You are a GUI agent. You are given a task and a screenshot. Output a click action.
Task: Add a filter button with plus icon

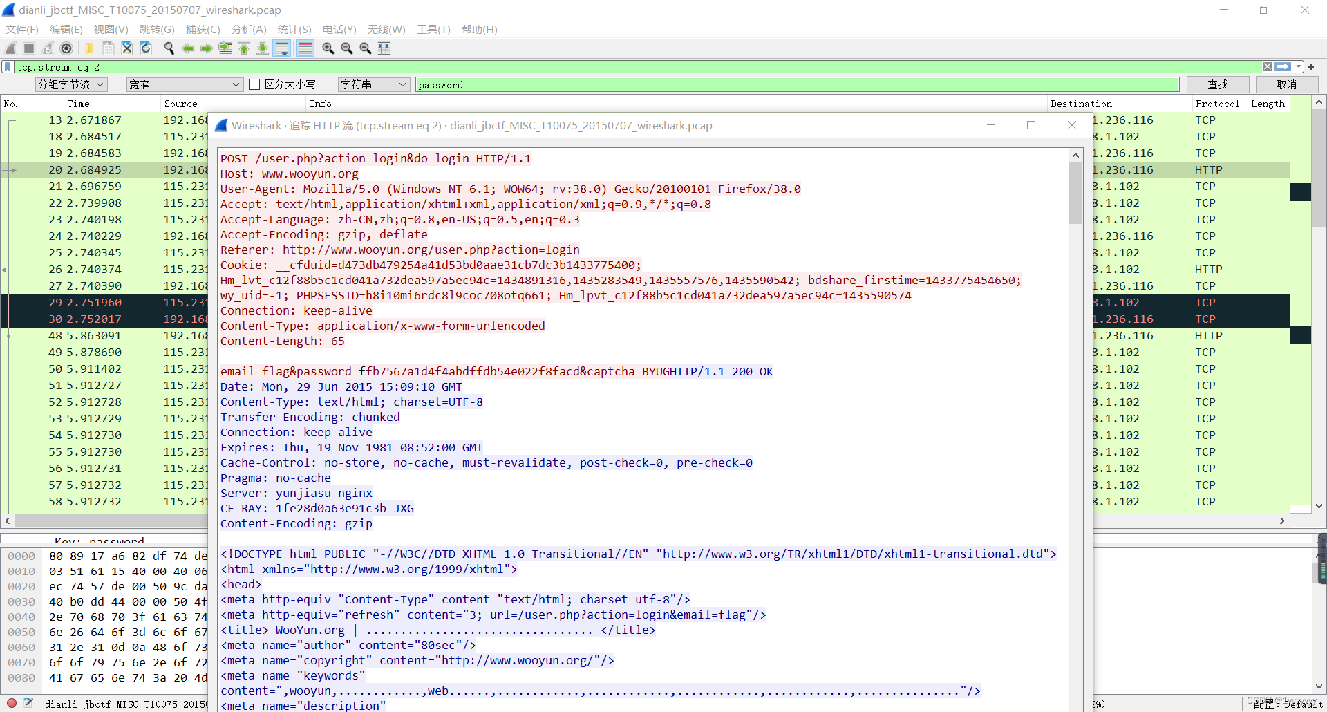point(1311,67)
